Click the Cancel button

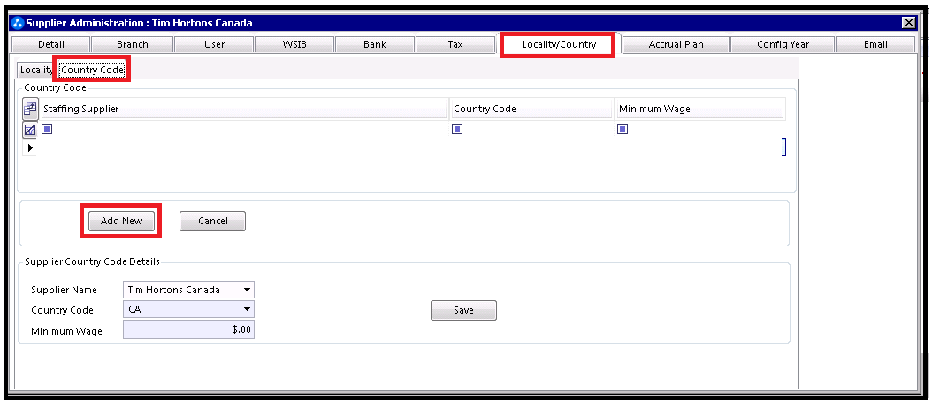click(x=213, y=221)
